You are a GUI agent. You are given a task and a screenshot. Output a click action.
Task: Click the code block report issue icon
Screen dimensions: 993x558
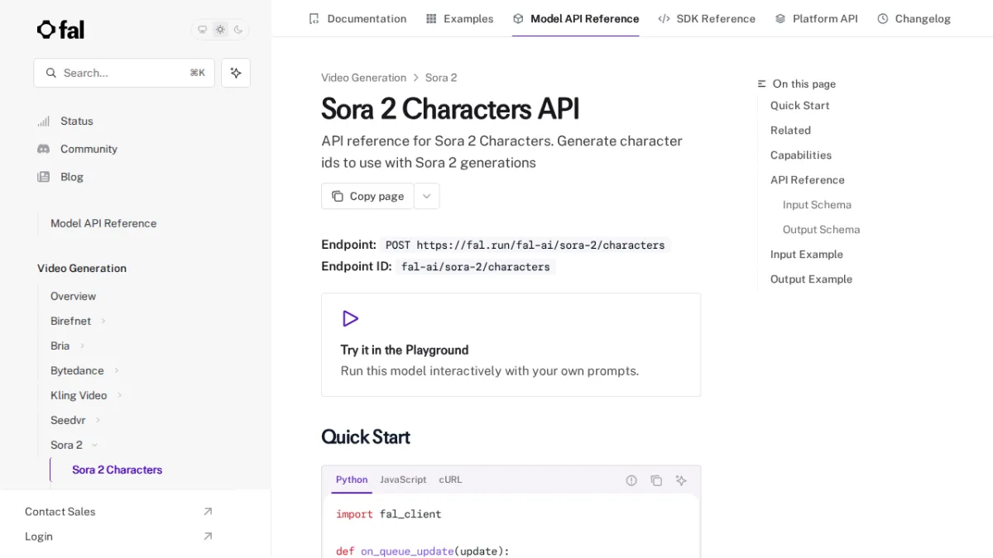click(631, 480)
